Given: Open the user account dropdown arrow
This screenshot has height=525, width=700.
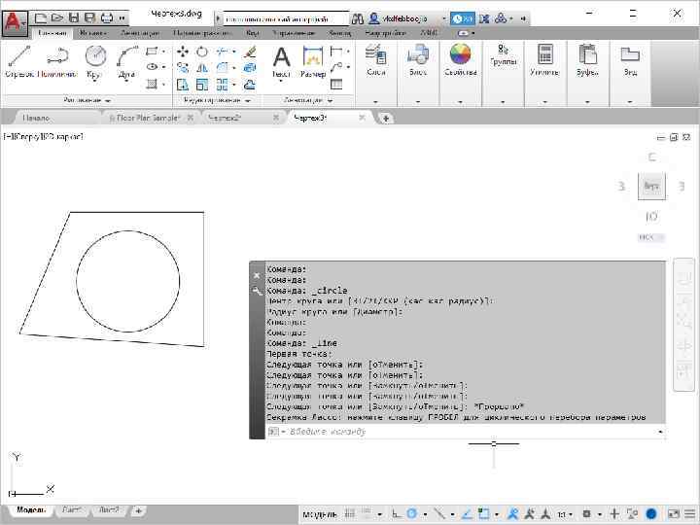Looking at the screenshot, I should (x=443, y=18).
